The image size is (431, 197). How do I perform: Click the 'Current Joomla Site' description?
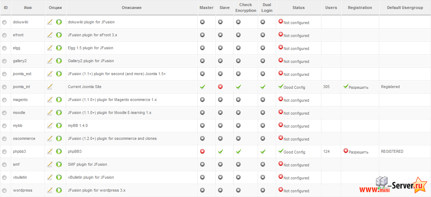coord(85,87)
